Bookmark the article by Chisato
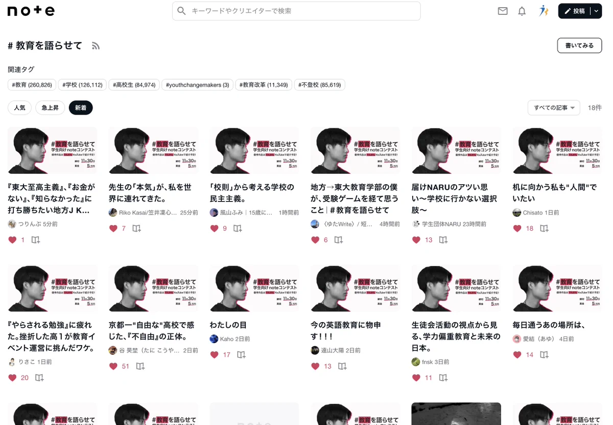The width and height of the screenshot is (613, 425). pyautogui.click(x=545, y=228)
